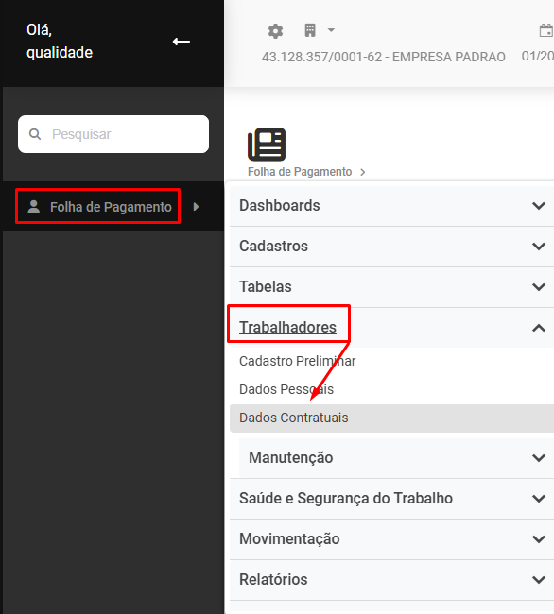Expand the Cadastros section
This screenshot has height=614, width=554.
tap(391, 247)
